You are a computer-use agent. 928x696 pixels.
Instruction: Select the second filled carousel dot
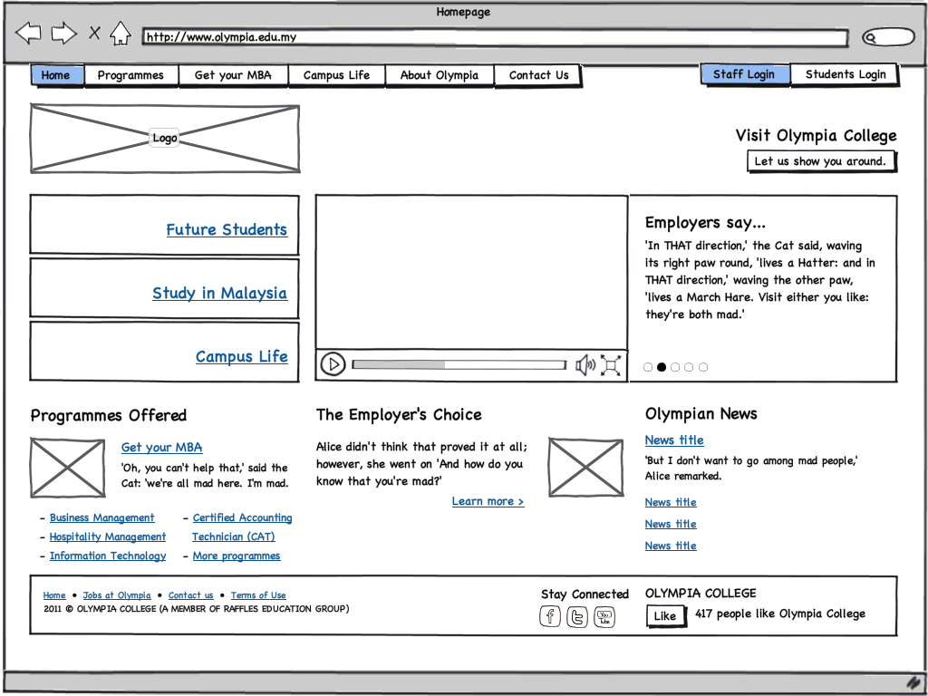tap(662, 367)
